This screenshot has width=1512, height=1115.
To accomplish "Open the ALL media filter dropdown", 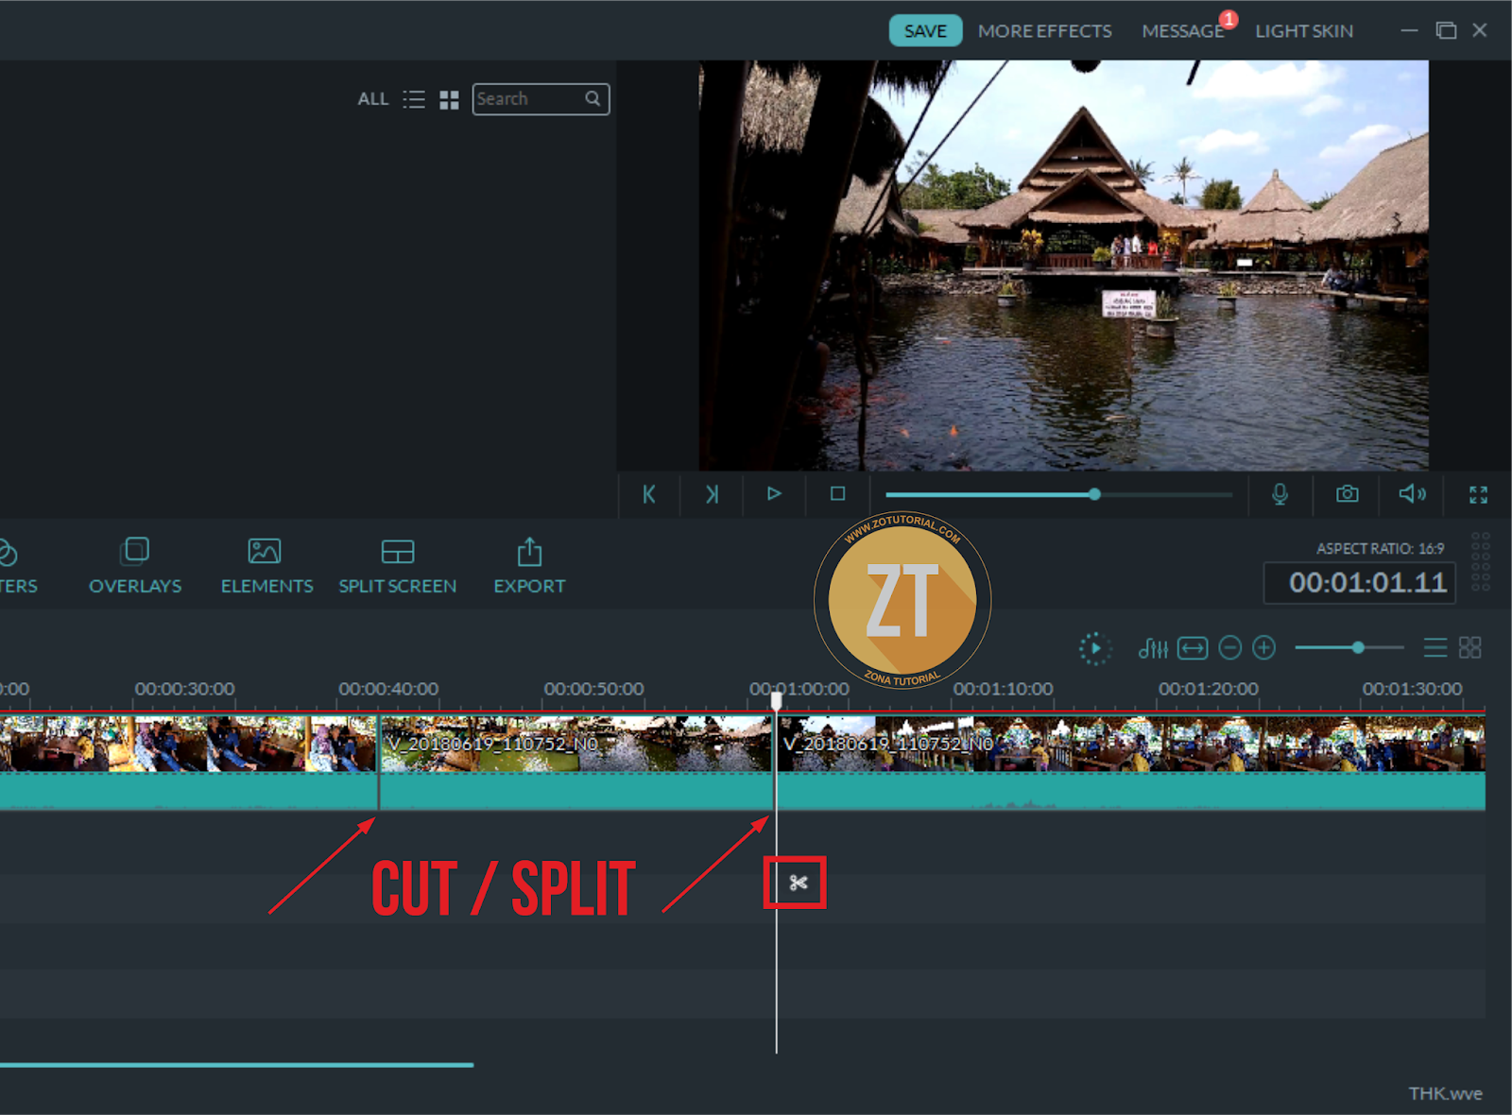I will 373,99.
